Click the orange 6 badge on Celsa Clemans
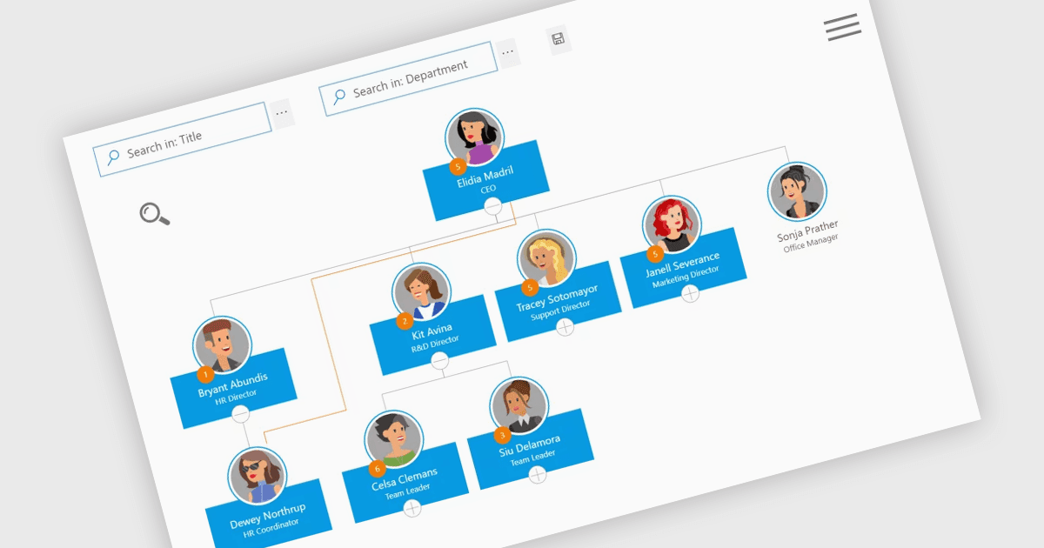 (x=377, y=469)
